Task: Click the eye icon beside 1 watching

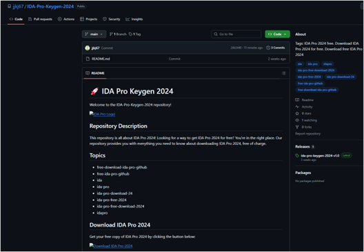Action: pyautogui.click(x=297, y=120)
